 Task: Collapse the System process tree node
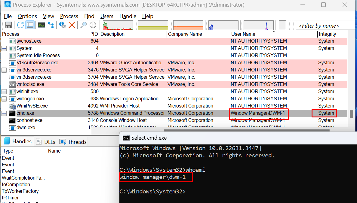(x=4, y=48)
